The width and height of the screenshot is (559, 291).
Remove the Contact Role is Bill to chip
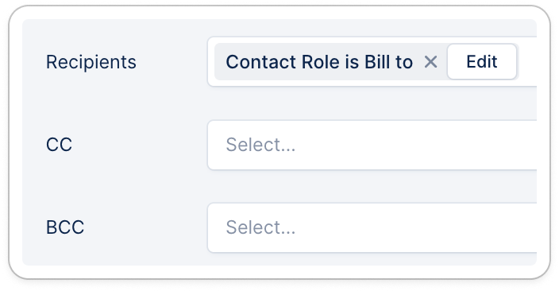(430, 62)
